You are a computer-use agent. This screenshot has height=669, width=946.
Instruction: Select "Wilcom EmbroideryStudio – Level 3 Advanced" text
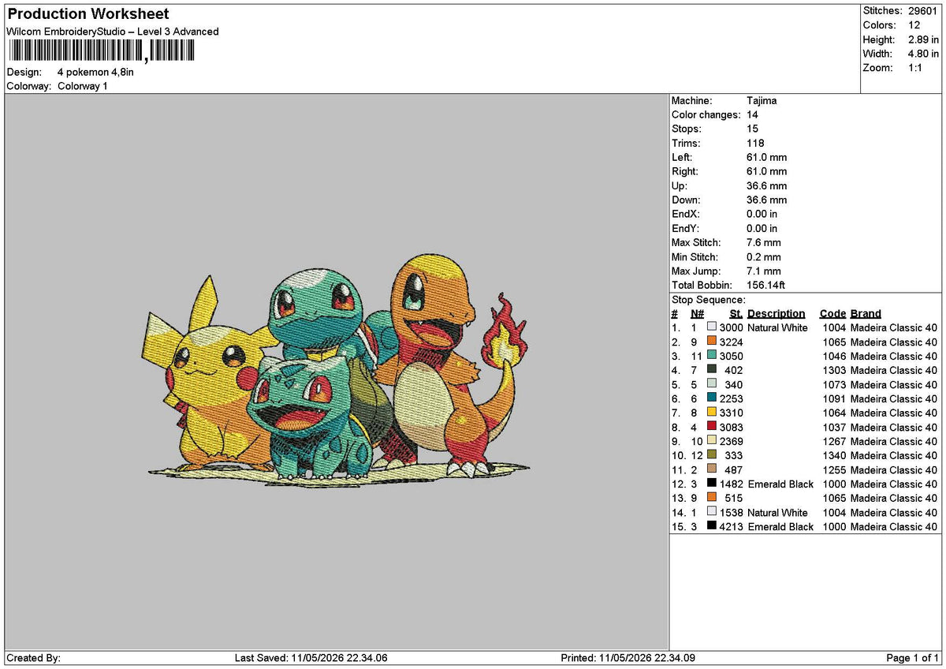113,32
